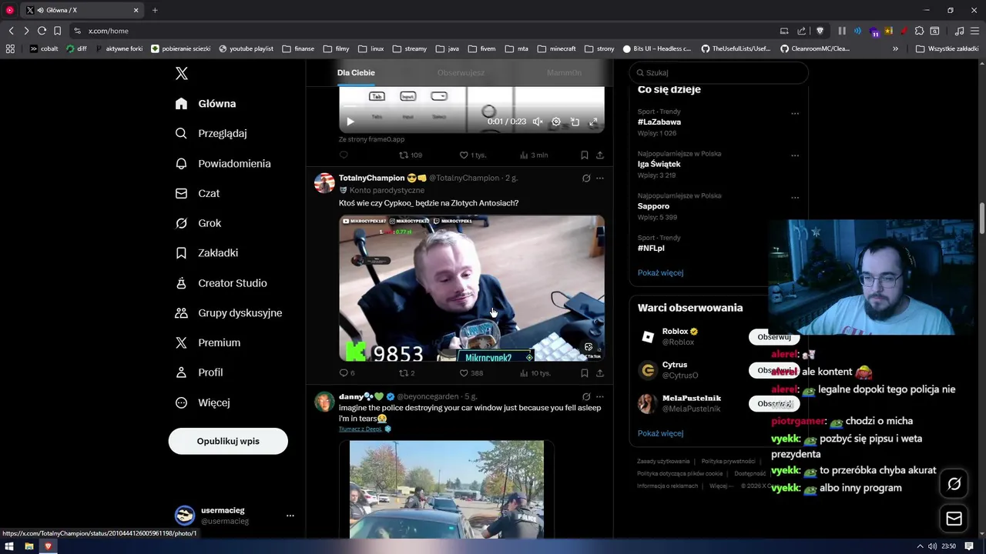This screenshot has width=986, height=554.
Task: Open the floating Grok button
Action: [954, 484]
